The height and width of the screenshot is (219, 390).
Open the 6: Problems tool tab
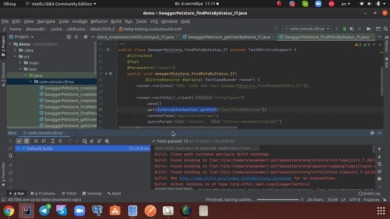(x=43, y=193)
